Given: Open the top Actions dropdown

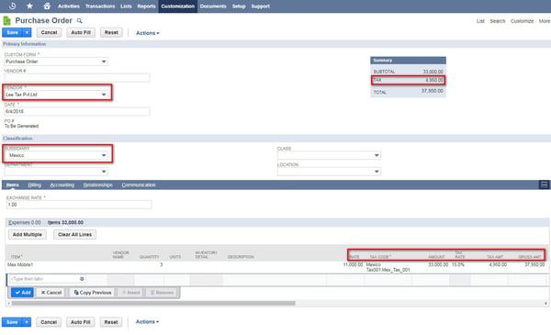Looking at the screenshot, I should coord(148,33).
